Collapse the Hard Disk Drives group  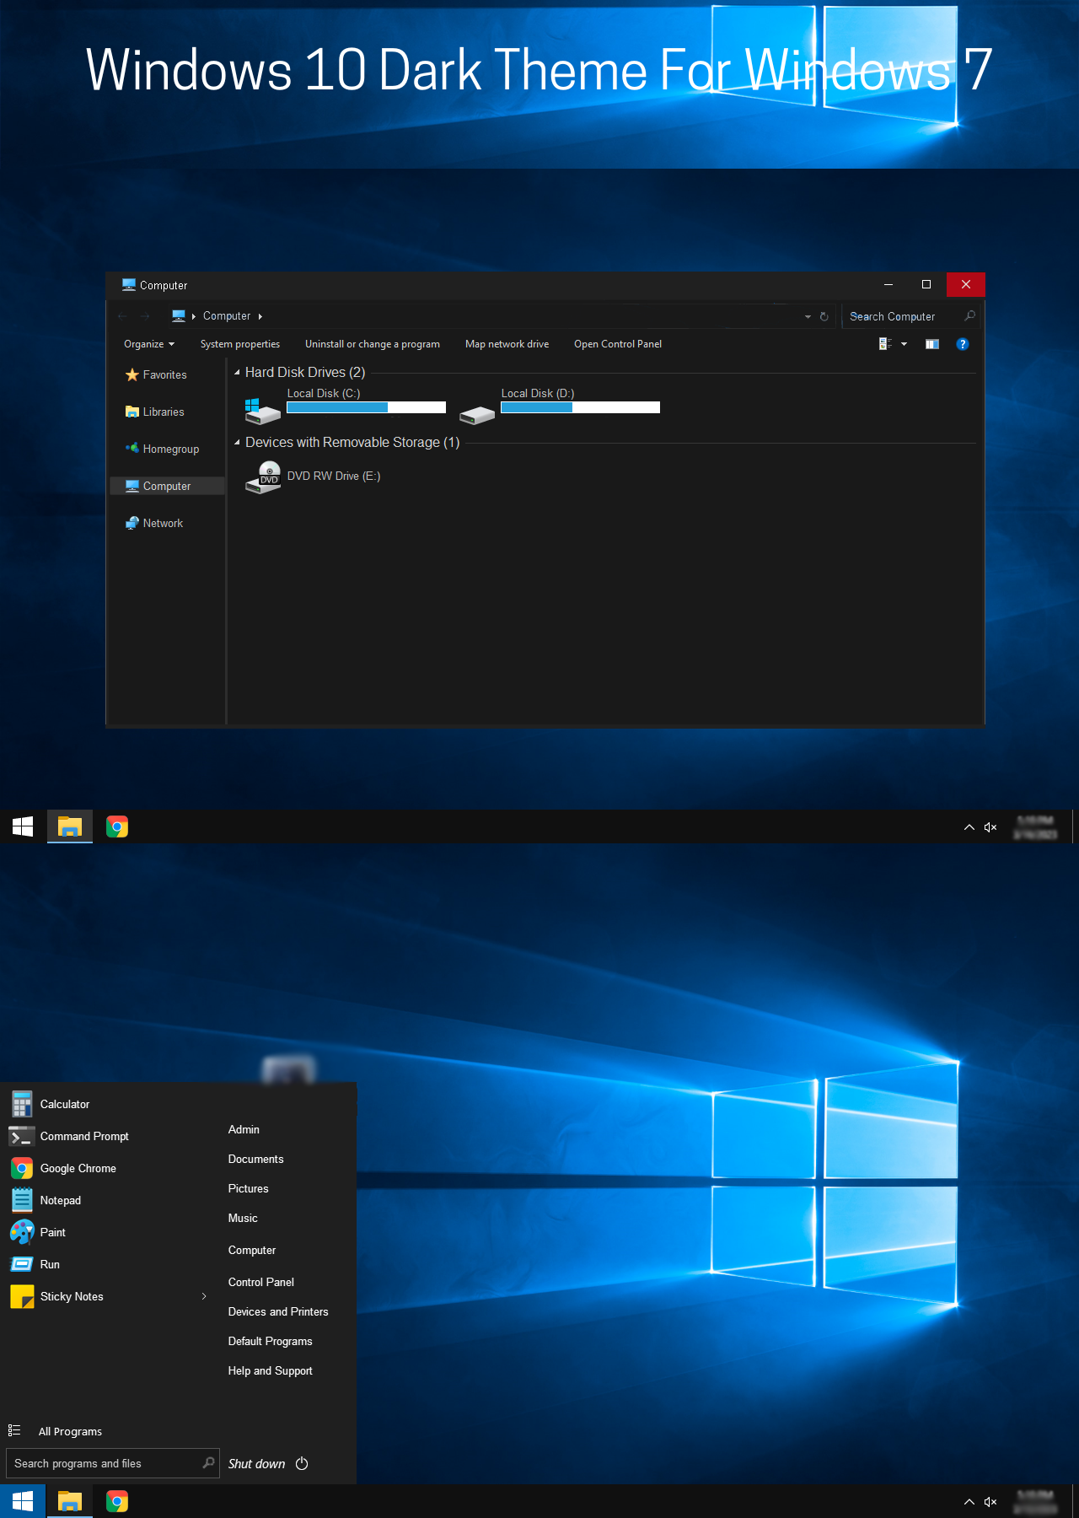point(237,372)
